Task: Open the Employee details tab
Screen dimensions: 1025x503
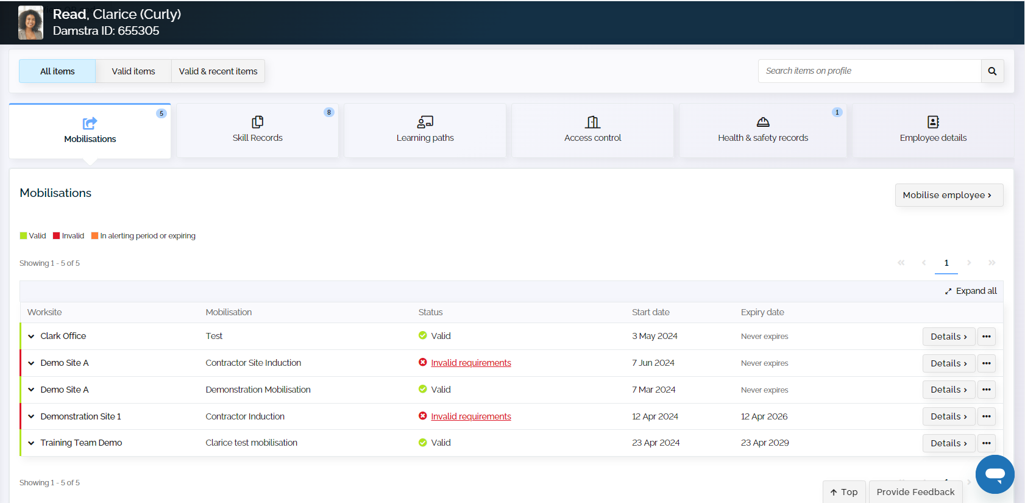Action: [x=932, y=130]
